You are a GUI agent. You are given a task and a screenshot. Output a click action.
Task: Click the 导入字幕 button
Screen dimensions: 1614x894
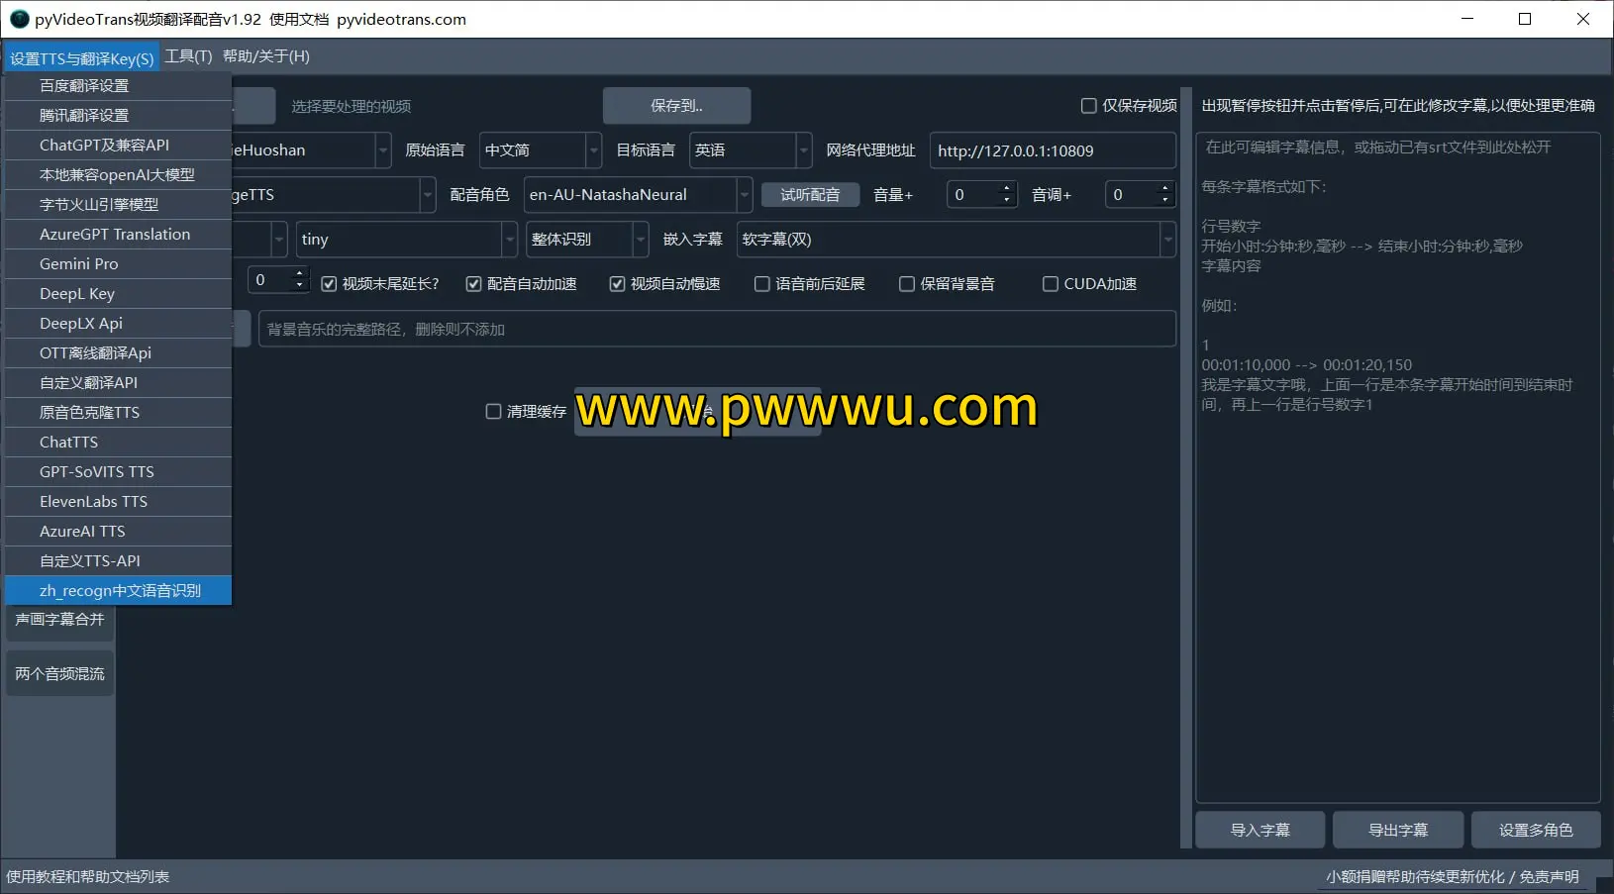pyautogui.click(x=1260, y=830)
